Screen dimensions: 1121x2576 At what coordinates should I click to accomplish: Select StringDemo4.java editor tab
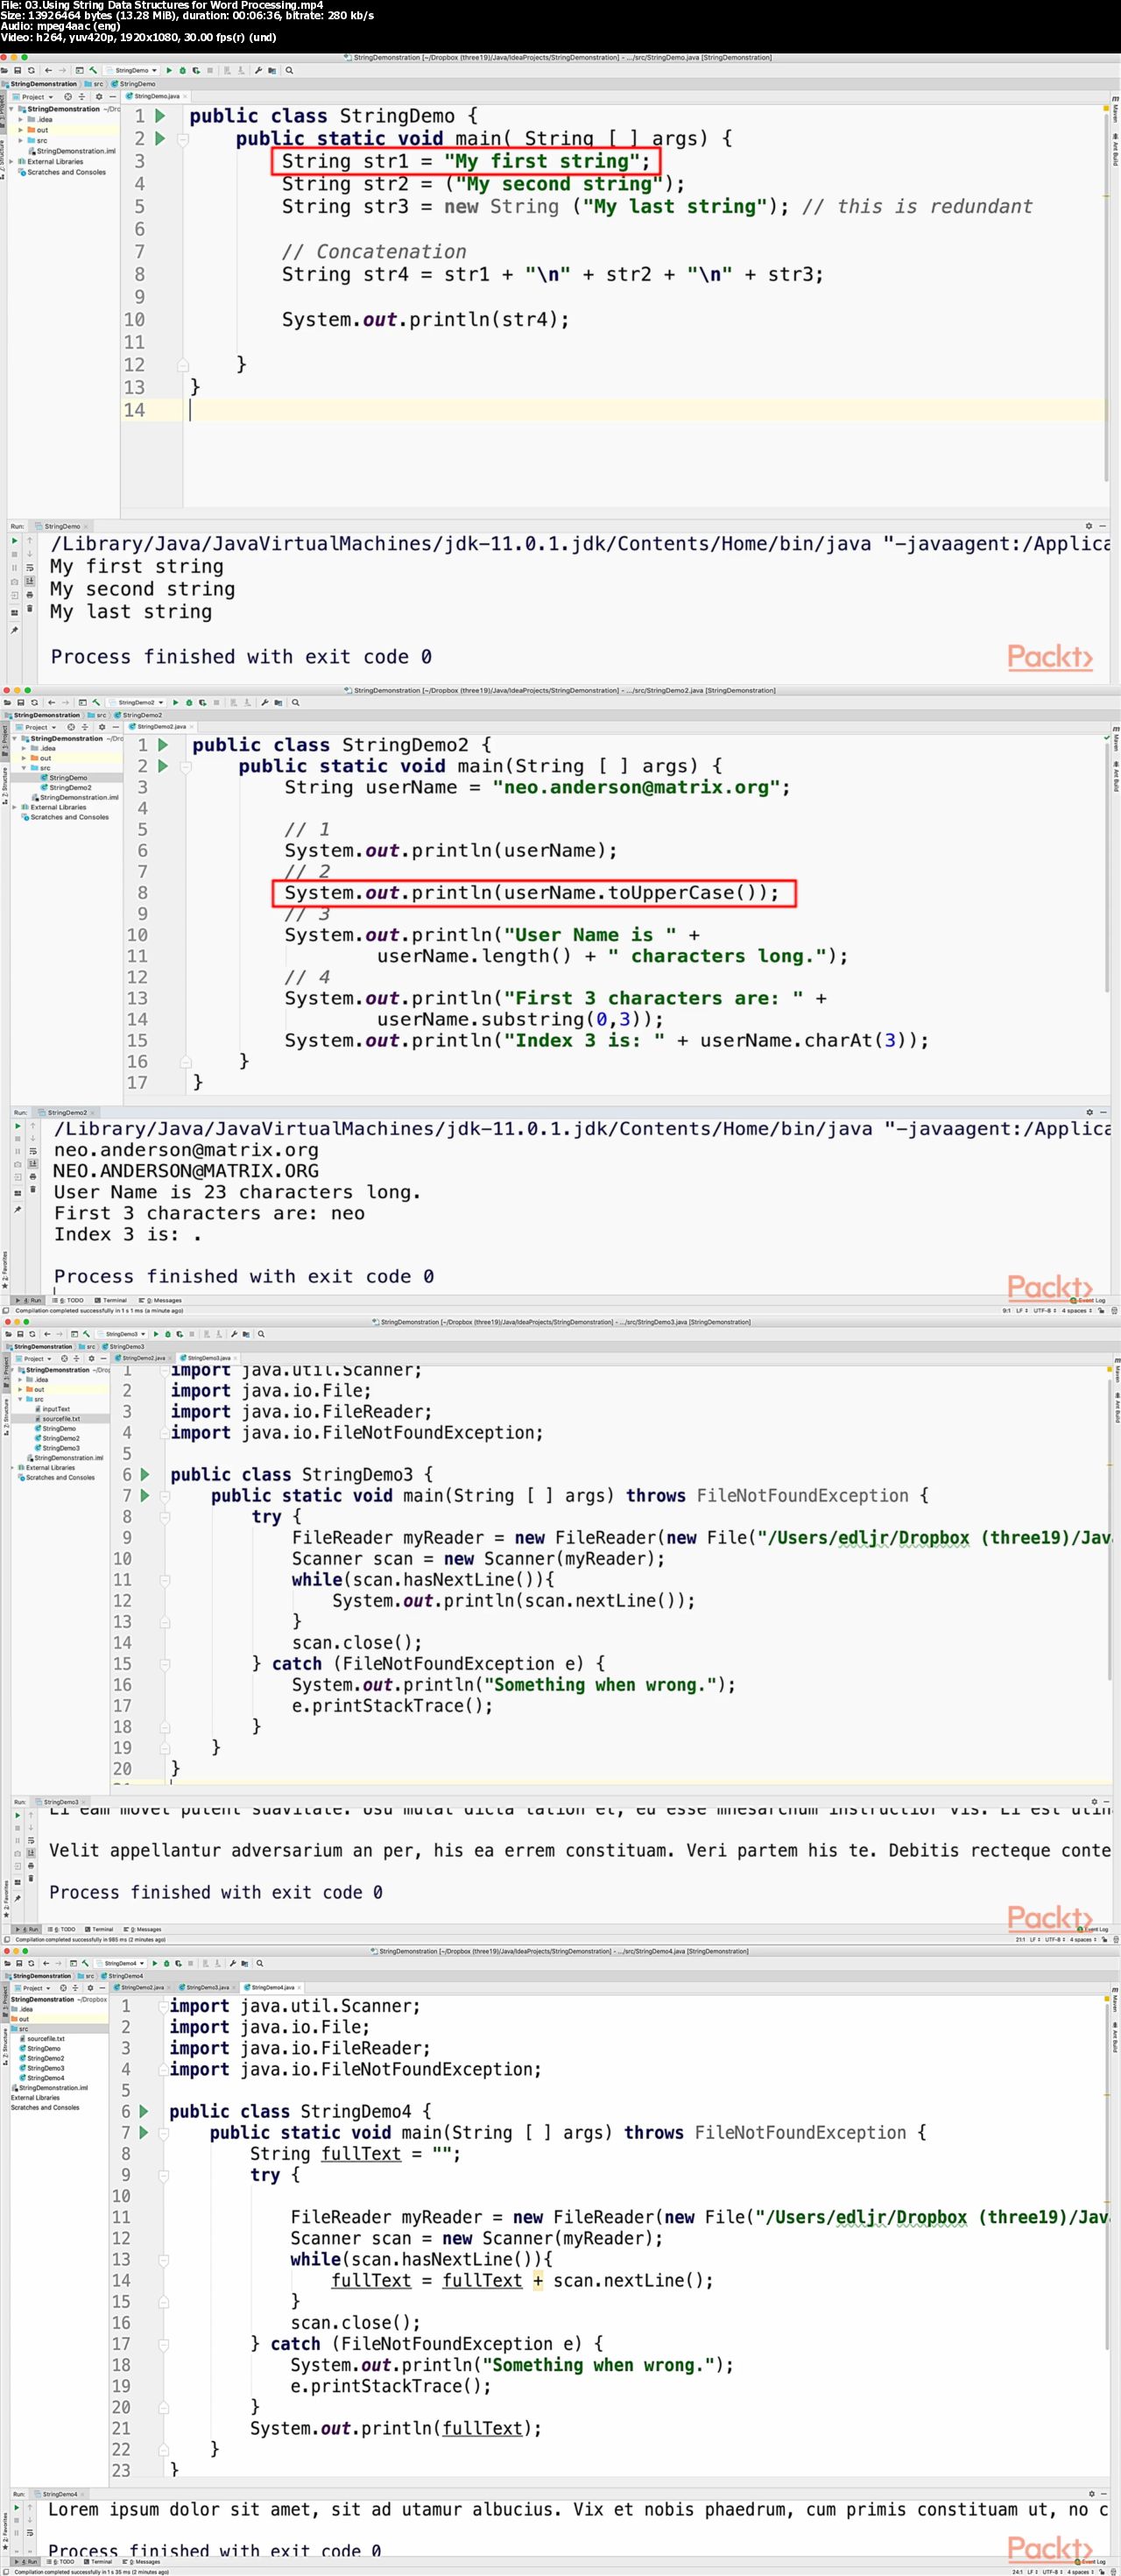[271, 1988]
